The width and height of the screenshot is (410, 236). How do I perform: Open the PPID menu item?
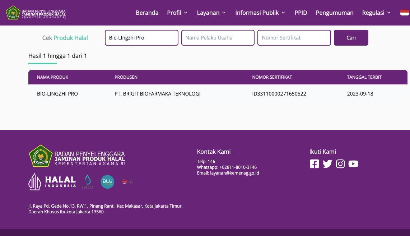coord(301,13)
